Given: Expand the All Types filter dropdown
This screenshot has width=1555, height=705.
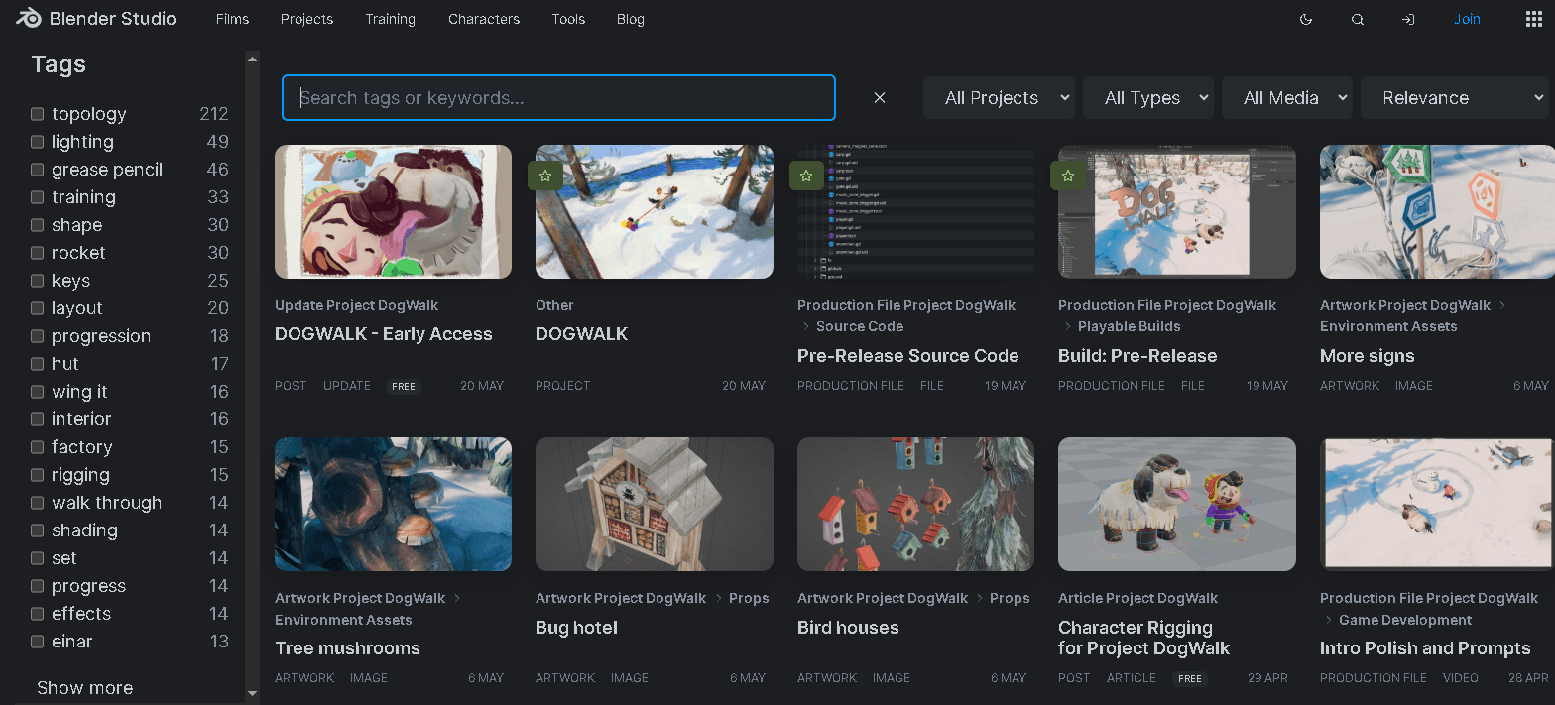Looking at the screenshot, I should coord(1148,98).
